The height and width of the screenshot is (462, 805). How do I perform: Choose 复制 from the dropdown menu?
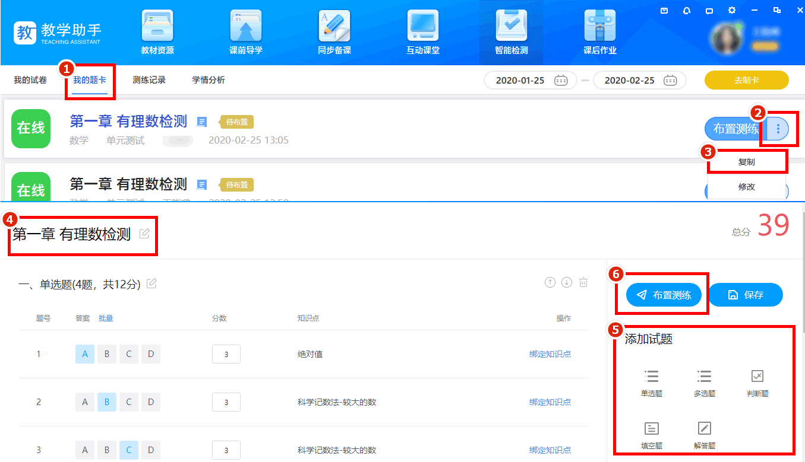point(747,162)
